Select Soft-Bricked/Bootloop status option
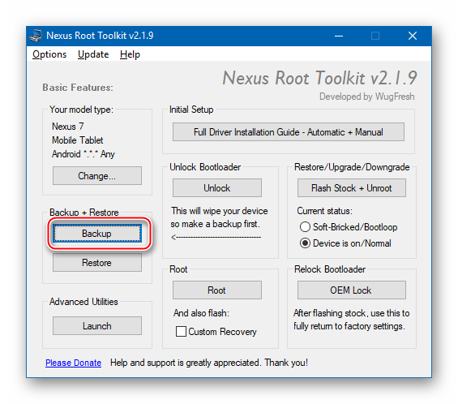Viewport: 458px width, 404px height. (349, 227)
